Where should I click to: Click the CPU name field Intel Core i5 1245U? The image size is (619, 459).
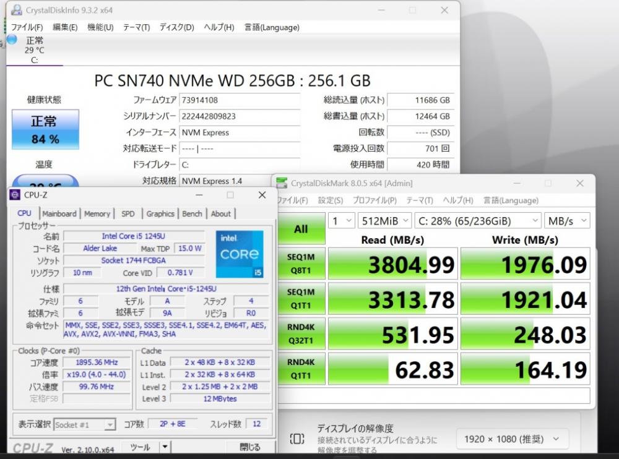[134, 236]
